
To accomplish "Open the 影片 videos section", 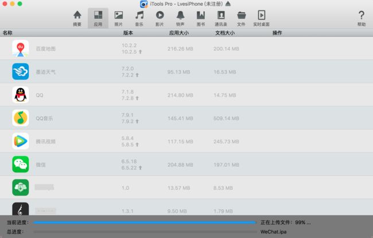I will coord(160,18).
